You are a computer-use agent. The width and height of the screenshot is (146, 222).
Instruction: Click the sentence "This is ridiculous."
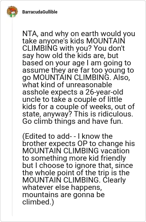tap(104, 114)
